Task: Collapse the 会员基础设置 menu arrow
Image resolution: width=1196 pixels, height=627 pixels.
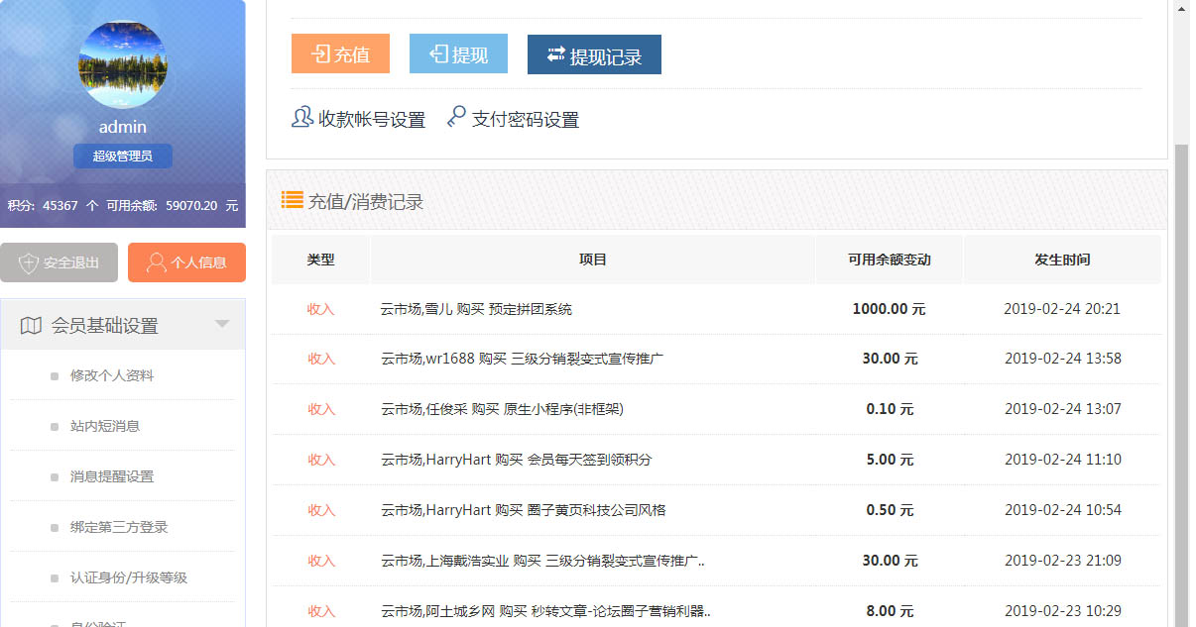Action: pos(222,325)
